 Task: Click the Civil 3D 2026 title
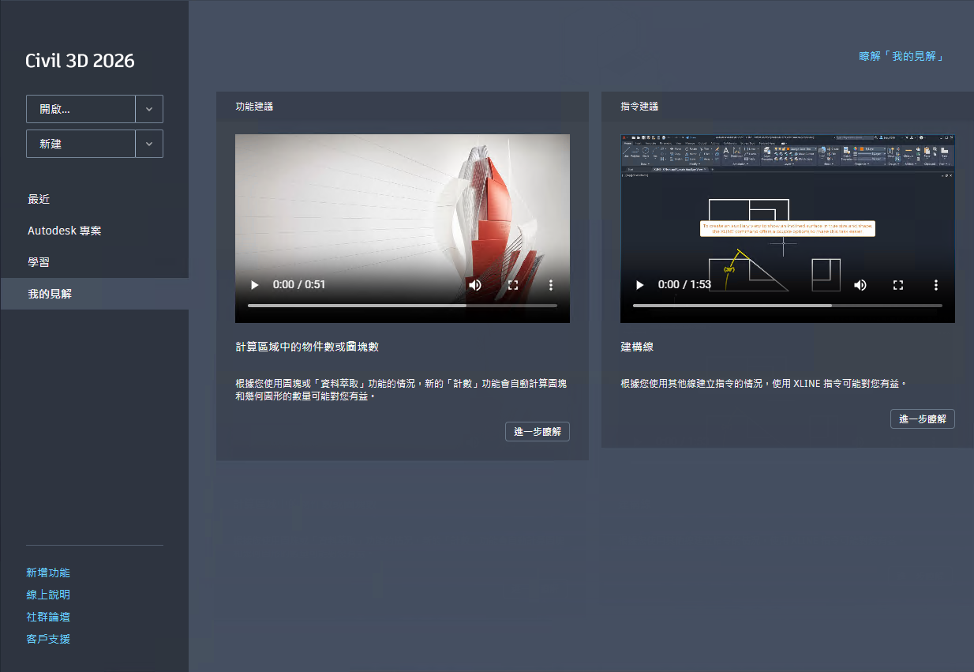(81, 61)
